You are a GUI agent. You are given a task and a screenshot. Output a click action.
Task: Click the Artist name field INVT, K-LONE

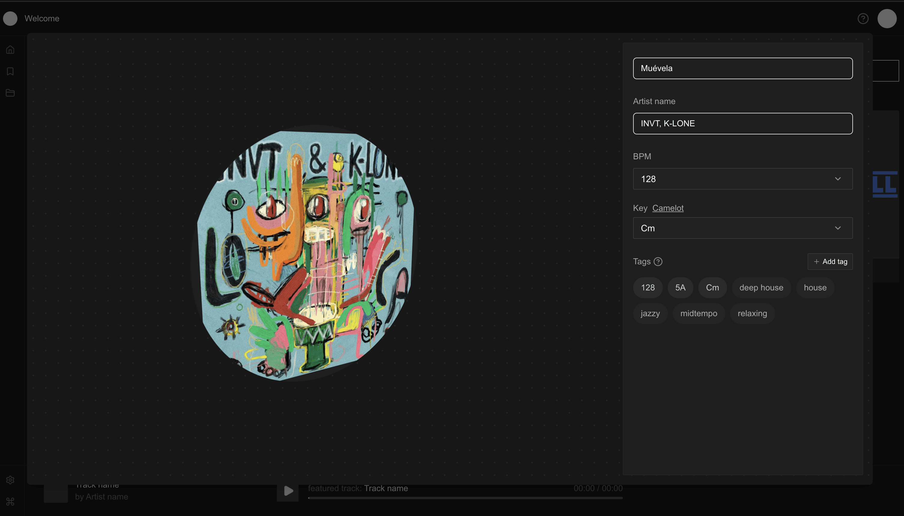(x=742, y=123)
